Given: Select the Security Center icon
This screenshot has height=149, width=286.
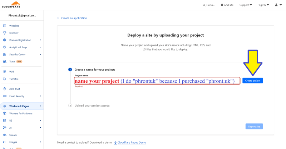Looking at the screenshot, I should 5,55.
